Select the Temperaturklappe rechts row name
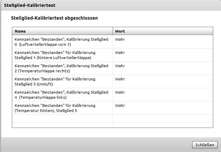 tap(61, 68)
